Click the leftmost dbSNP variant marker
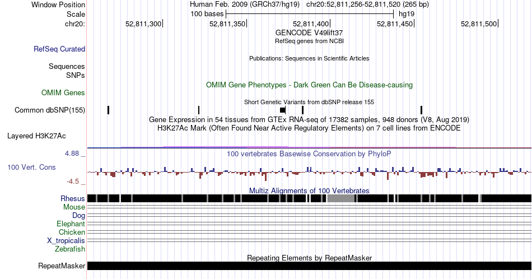This screenshot has width=532, height=279. pyautogui.click(x=108, y=110)
